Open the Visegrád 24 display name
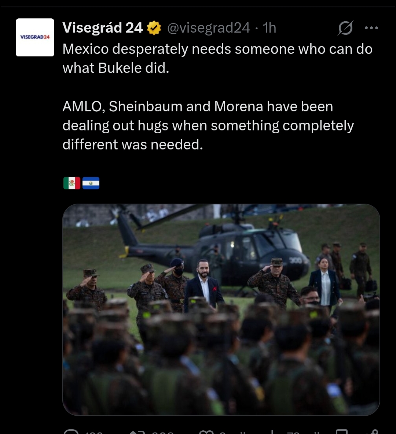The width and height of the screenshot is (396, 434). 103,28
